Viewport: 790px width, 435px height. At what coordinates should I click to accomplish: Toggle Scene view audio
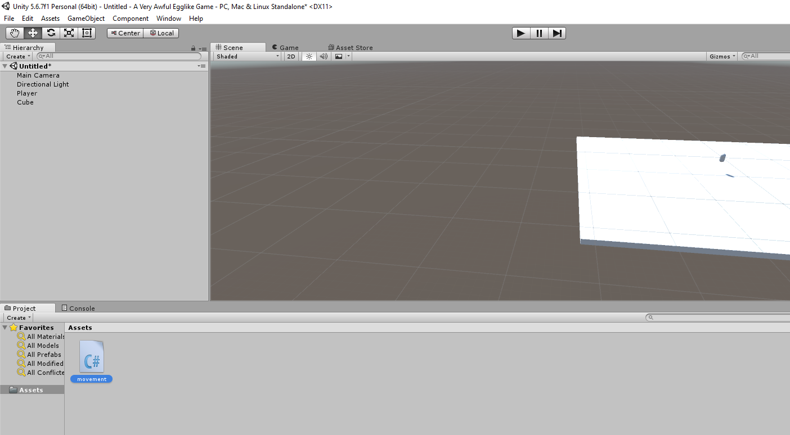[324, 56]
